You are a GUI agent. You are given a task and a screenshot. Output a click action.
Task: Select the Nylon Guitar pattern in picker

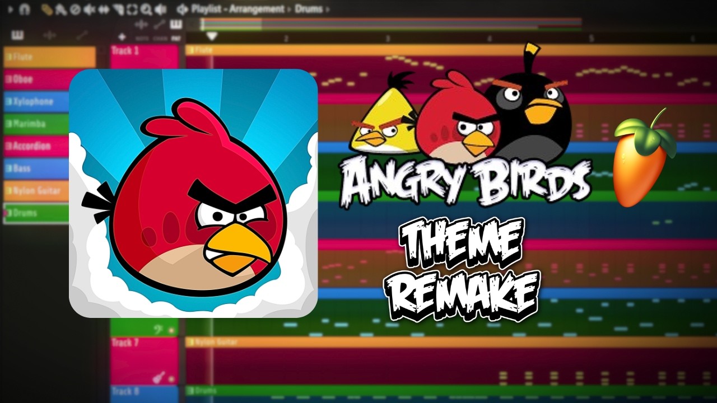tap(36, 191)
